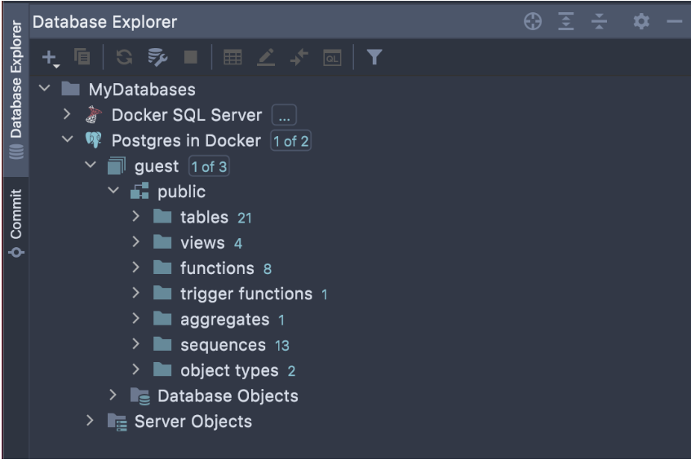Click the guest database icon

(117, 166)
